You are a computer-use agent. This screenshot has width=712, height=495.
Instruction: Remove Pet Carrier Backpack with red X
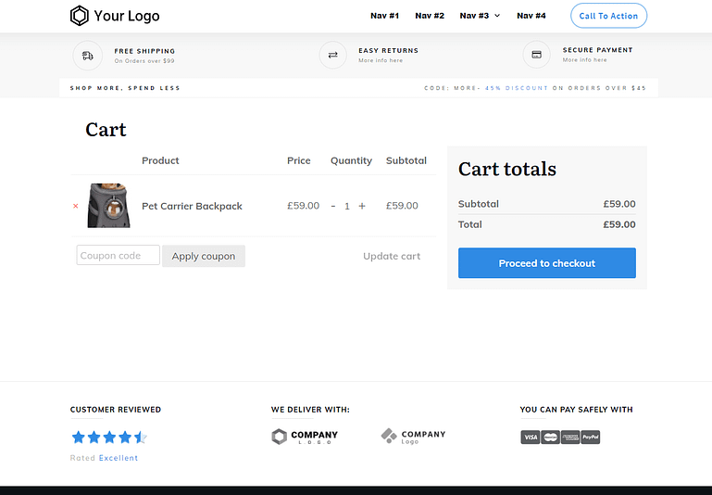[x=76, y=206]
